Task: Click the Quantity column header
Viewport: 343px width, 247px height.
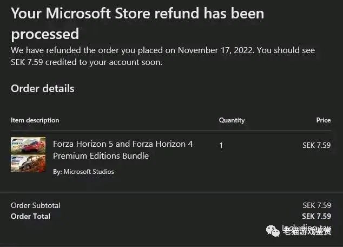Action: [232, 120]
